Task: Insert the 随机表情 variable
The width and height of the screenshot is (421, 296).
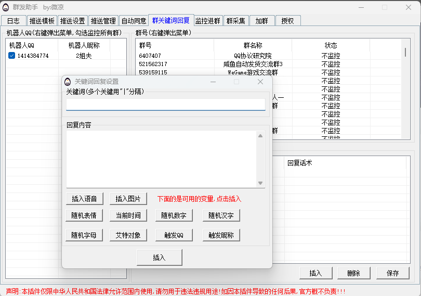Action: (x=84, y=215)
